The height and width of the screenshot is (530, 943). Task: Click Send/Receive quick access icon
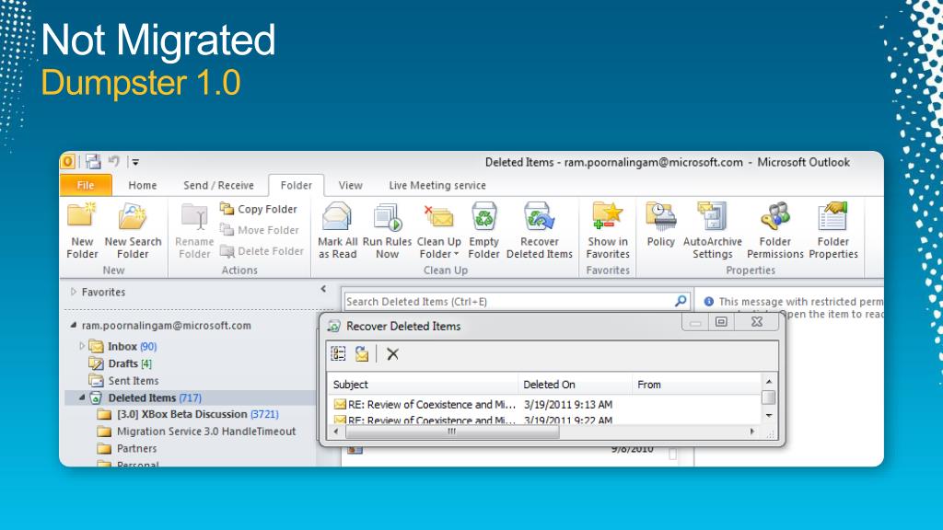[x=93, y=161]
